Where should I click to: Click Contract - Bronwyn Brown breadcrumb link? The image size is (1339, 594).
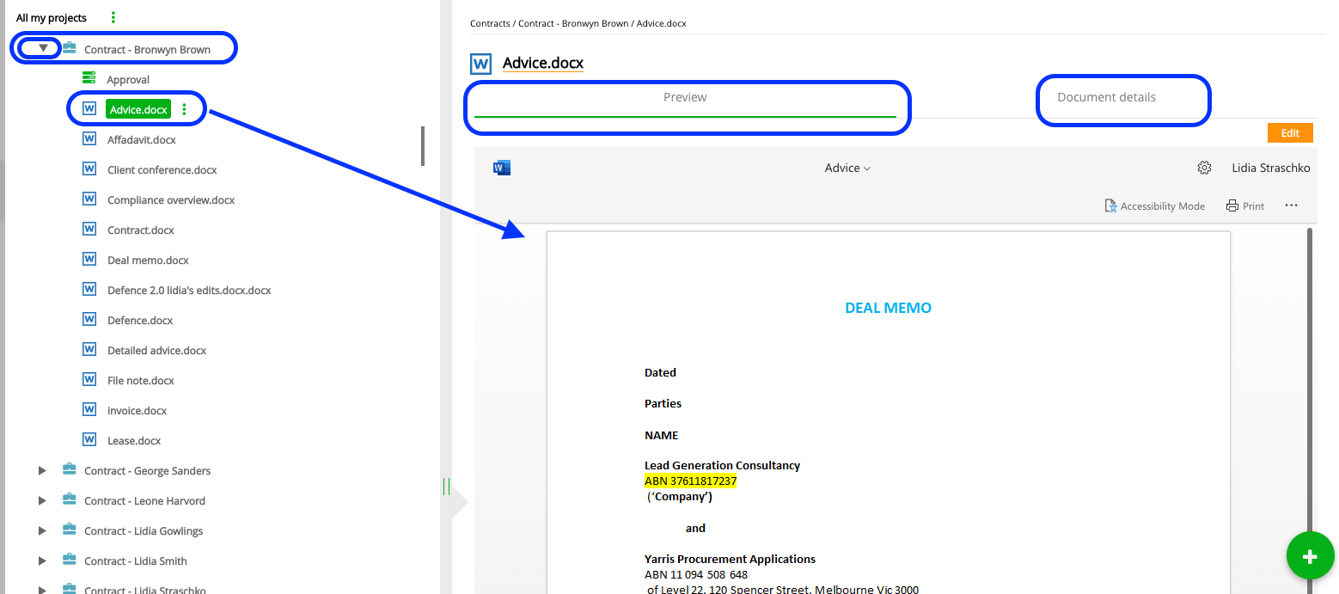pyautogui.click(x=573, y=23)
